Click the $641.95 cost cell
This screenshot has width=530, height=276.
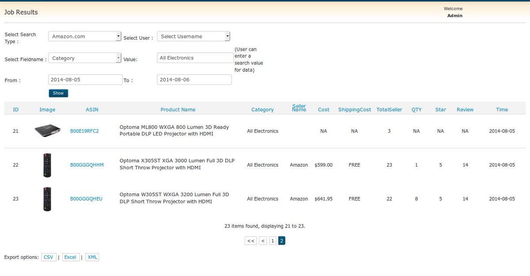pos(324,199)
